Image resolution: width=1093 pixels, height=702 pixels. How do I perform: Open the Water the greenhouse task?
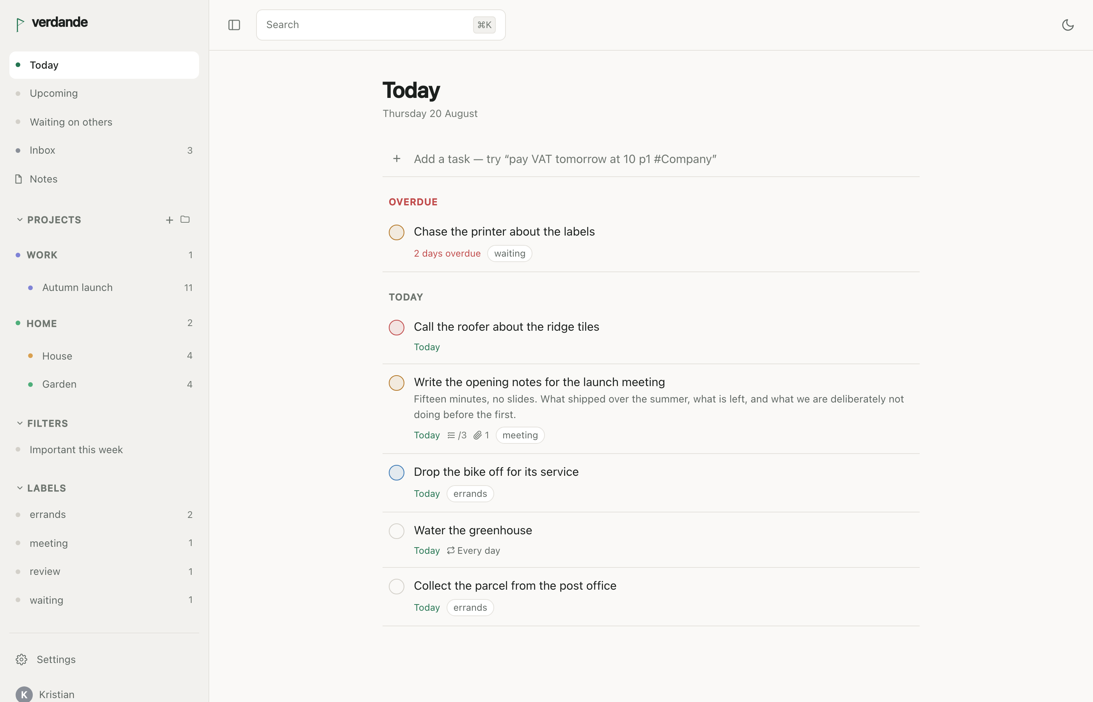[473, 530]
